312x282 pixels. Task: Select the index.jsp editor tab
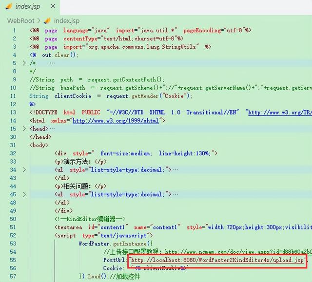click(x=30, y=6)
